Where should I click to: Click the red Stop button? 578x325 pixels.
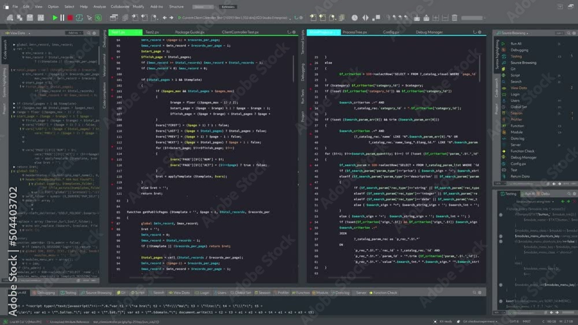coord(70,17)
